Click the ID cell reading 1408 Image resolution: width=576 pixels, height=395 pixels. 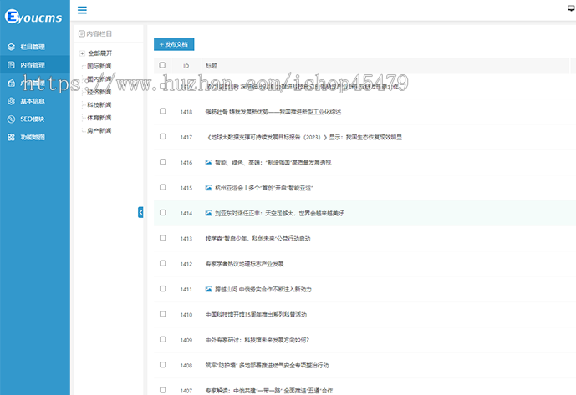coord(186,365)
